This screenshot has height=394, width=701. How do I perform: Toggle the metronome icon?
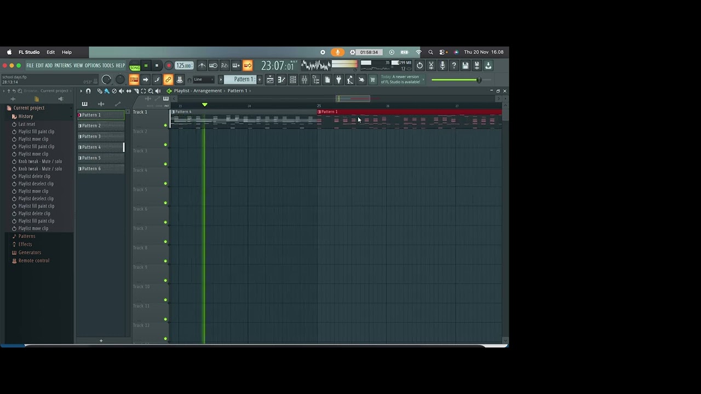click(202, 66)
